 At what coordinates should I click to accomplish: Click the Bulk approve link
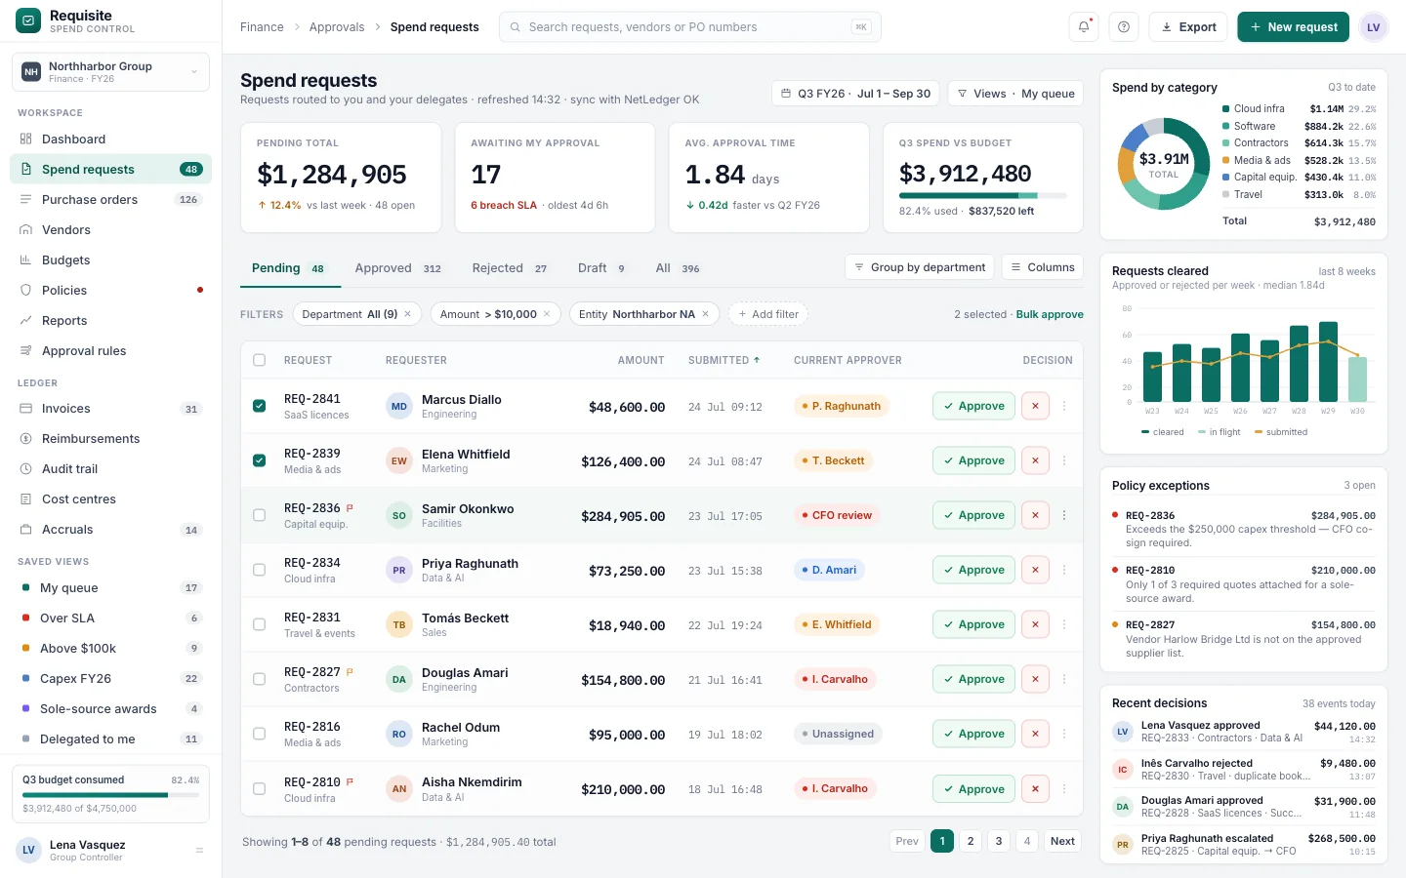coord(1050,314)
